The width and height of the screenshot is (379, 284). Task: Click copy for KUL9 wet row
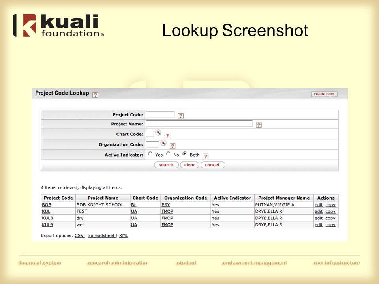click(330, 224)
